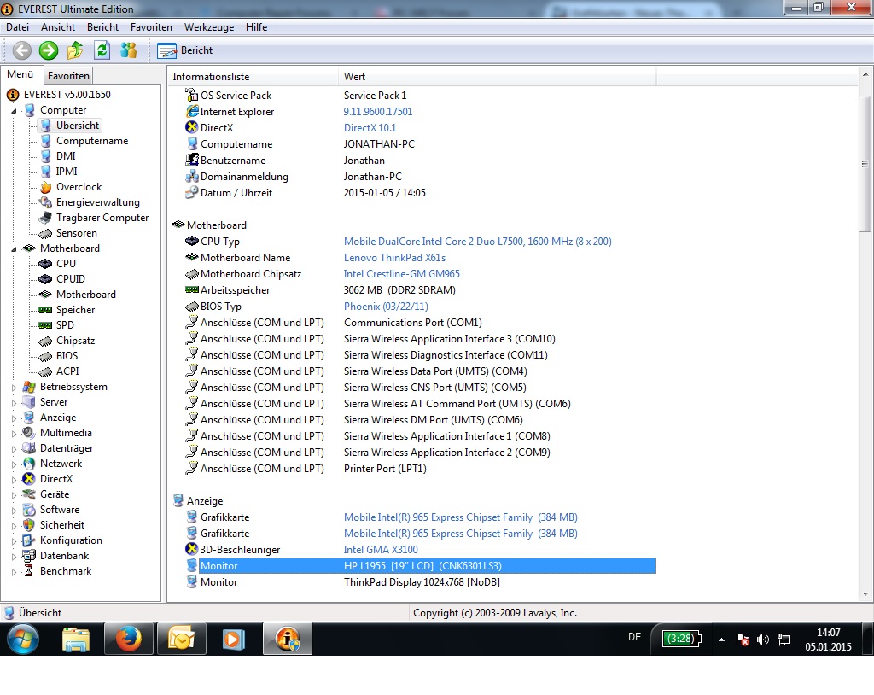Screen dimensions: 874x695
Task: Select the Sicherheit shield icon
Action: pyautogui.click(x=29, y=525)
